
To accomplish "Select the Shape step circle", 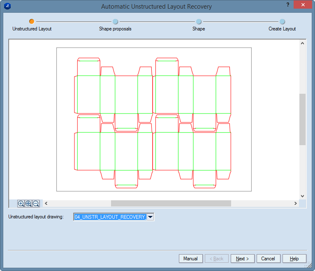I will (x=199, y=21).
